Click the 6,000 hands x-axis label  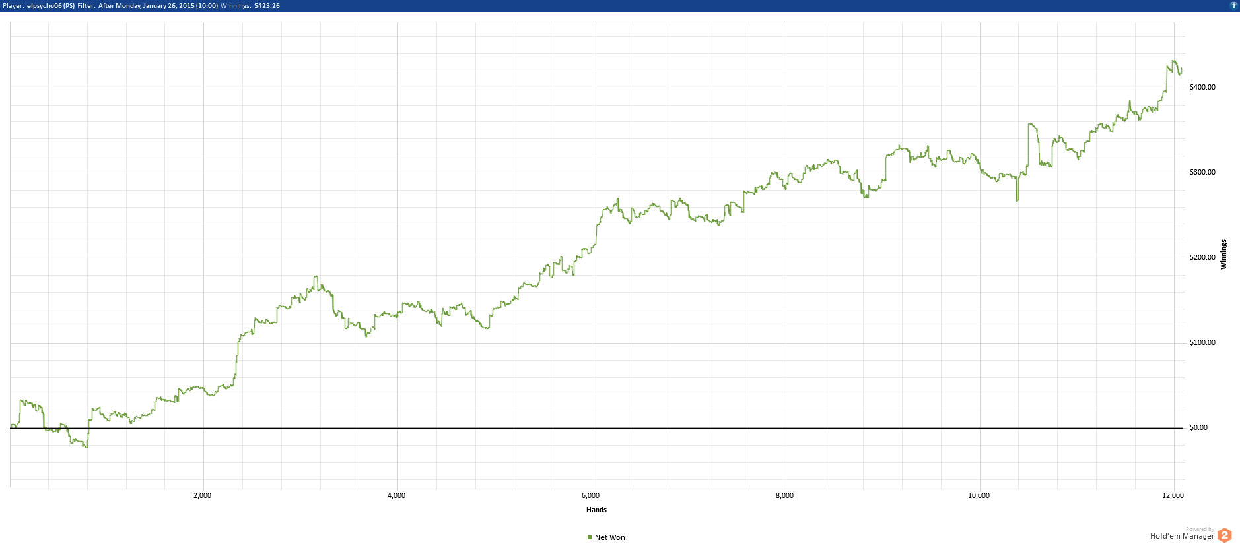(590, 495)
